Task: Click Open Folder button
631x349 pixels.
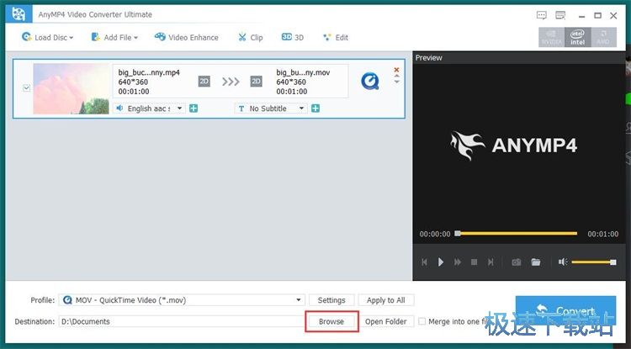Action: (x=386, y=321)
